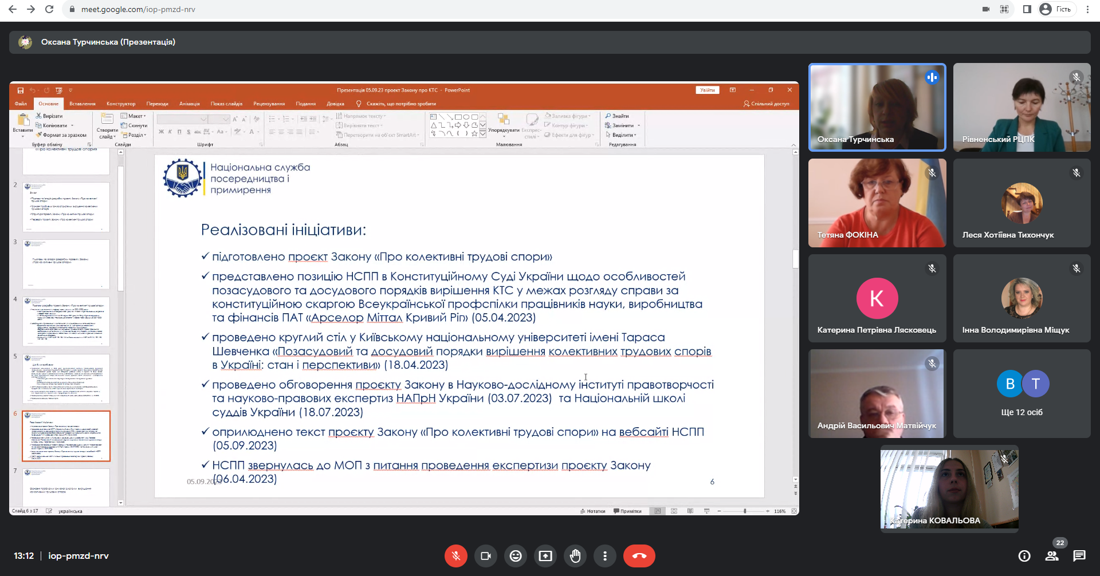Open the Виділити dropdown

[621, 135]
